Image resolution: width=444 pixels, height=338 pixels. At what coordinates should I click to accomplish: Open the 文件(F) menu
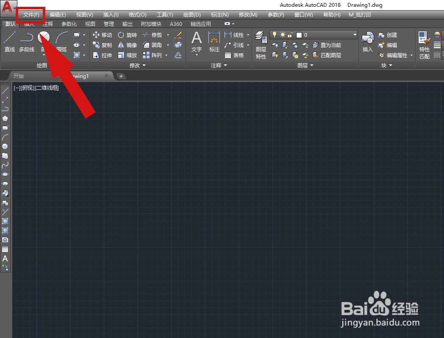pyautogui.click(x=31, y=15)
